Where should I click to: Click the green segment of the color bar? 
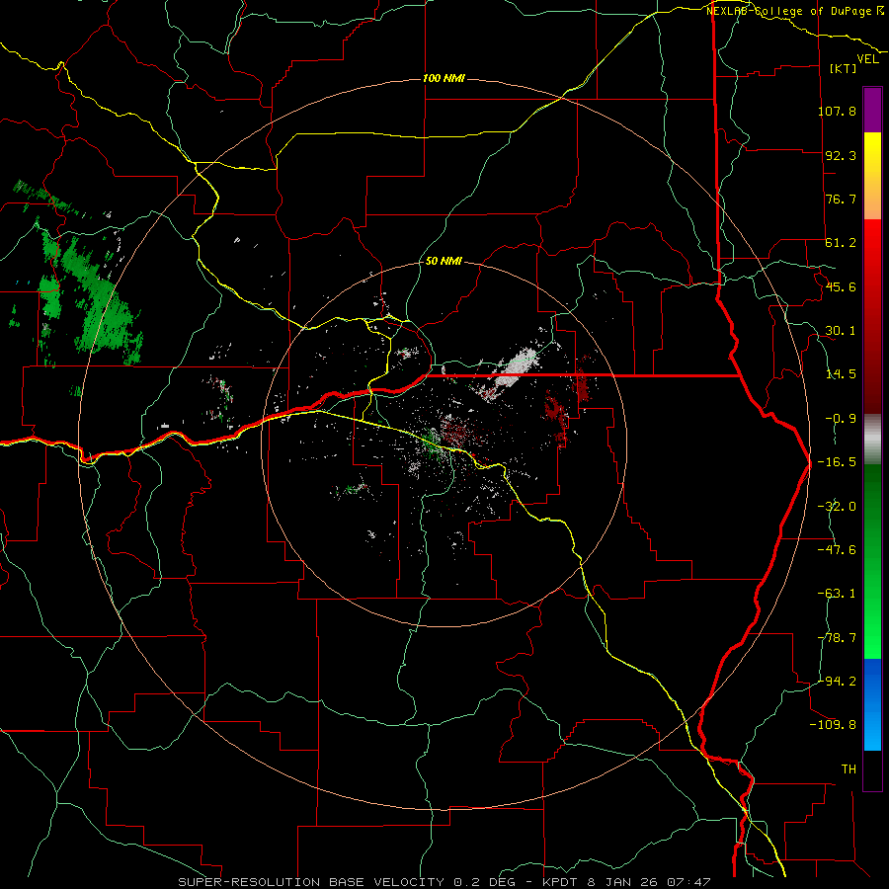[872, 561]
